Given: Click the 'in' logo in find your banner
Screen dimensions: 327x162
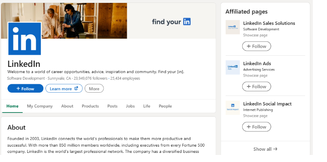Looking at the screenshot, I should pyautogui.click(x=187, y=22).
